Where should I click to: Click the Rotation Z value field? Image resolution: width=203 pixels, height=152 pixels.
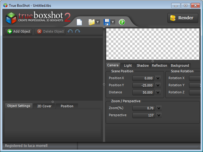pyautogui.click(x=195, y=92)
